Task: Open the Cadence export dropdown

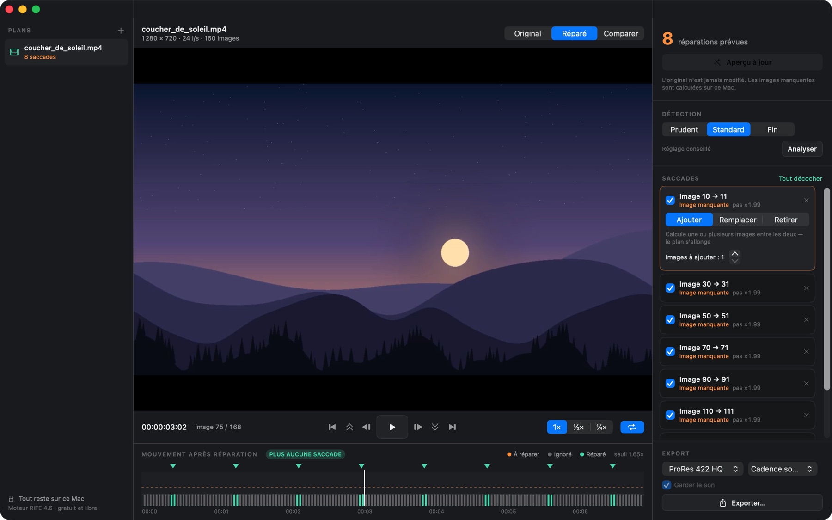Action: tap(783, 469)
